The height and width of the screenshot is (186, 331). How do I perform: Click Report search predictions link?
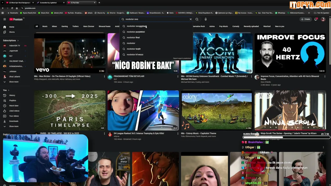coord(182,58)
